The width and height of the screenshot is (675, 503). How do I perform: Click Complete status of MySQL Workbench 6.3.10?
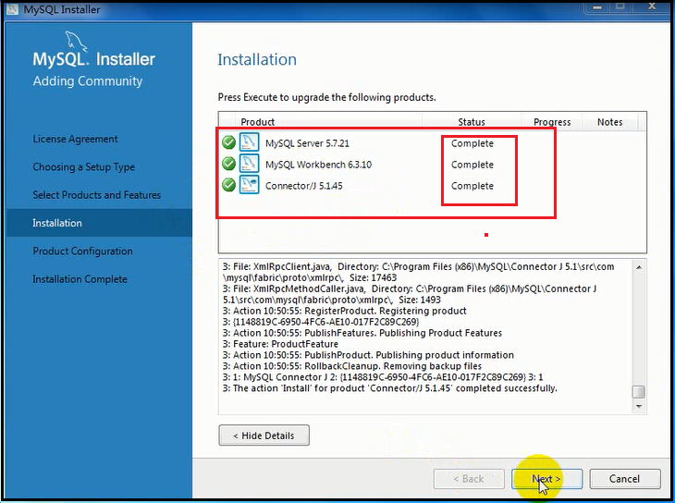pos(472,165)
